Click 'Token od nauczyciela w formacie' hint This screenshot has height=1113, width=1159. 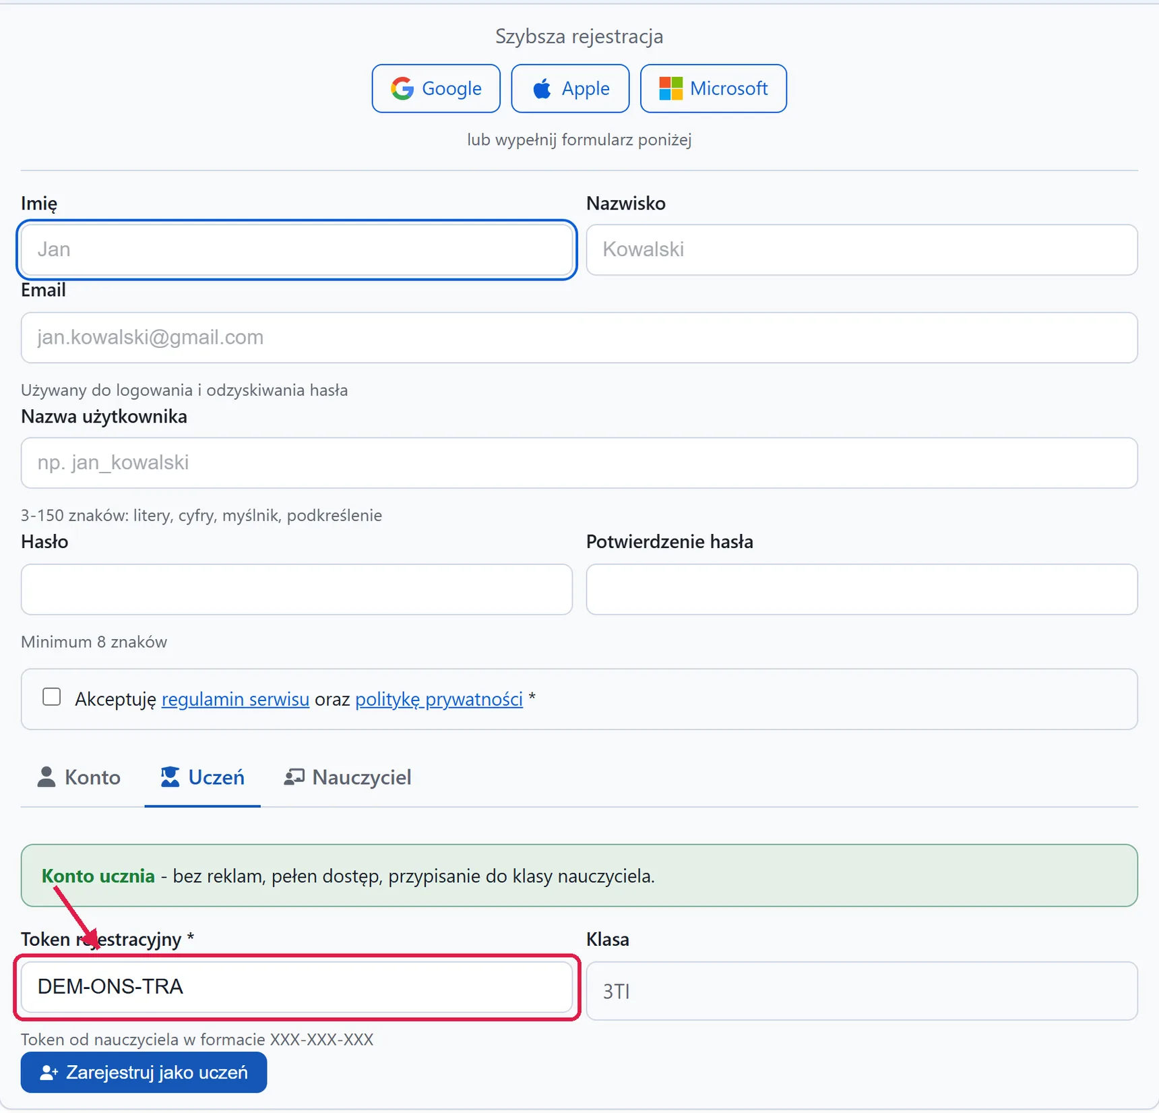point(197,1040)
